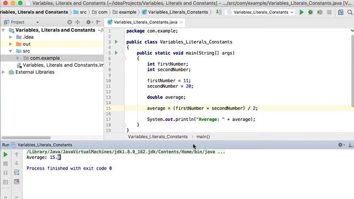This screenshot has height=199, width=354.
Task: Collapse the src folder
Action: point(11,51)
